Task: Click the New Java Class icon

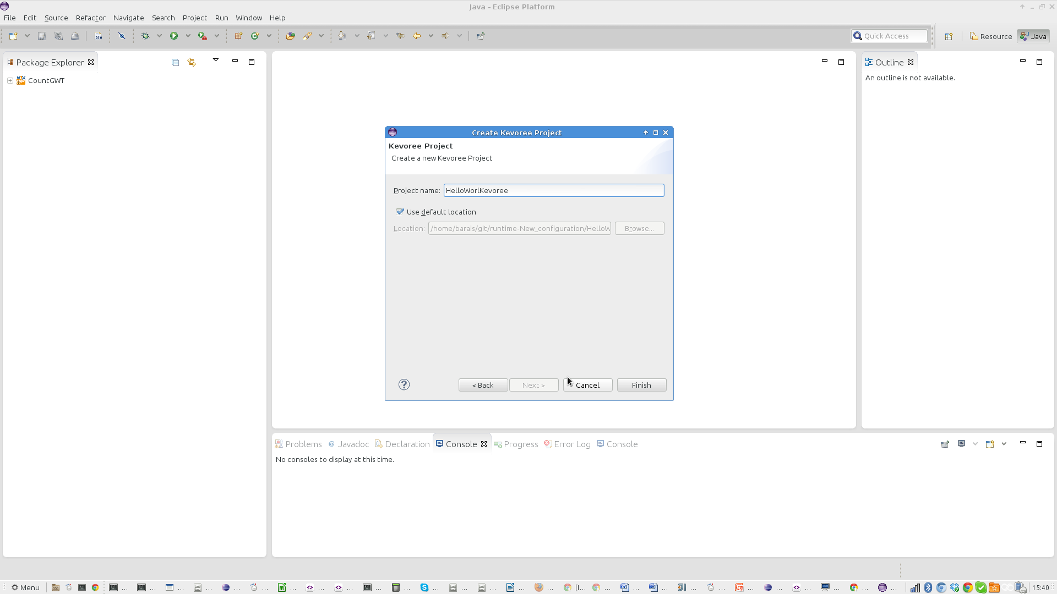Action: coord(255,36)
